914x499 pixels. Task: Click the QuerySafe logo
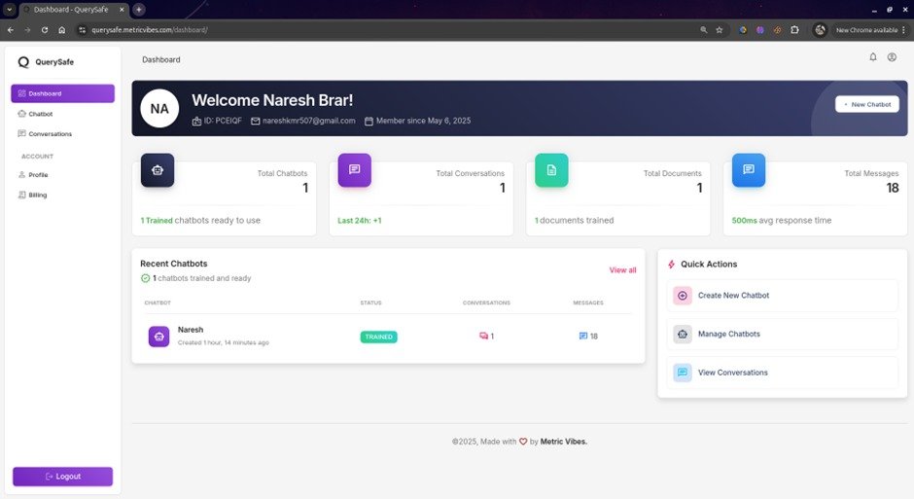(46, 62)
